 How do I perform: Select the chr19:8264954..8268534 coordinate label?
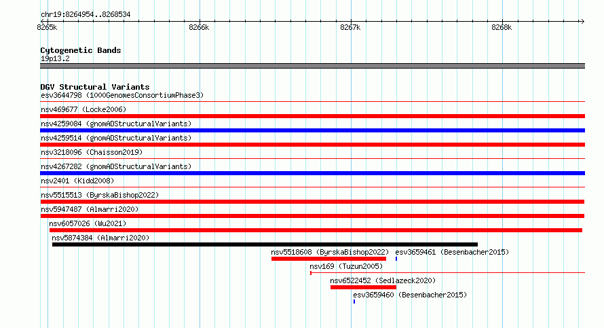(x=86, y=15)
